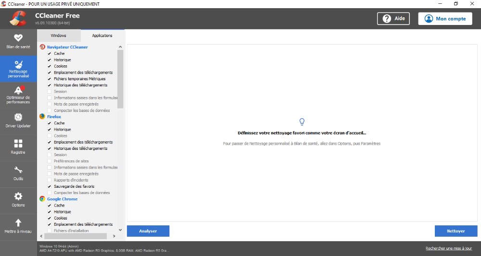Click the Nettoyer button
The width and height of the screenshot is (481, 256).
tap(456, 231)
